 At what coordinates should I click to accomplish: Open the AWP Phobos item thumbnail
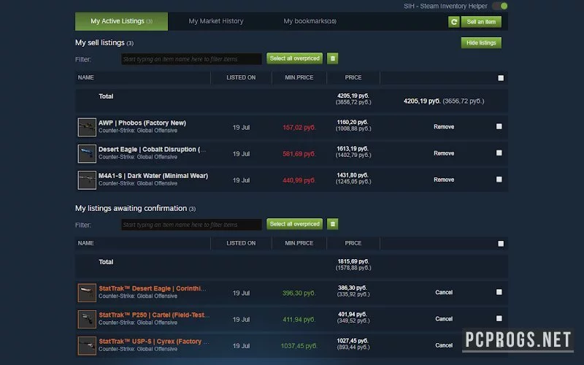(87, 127)
